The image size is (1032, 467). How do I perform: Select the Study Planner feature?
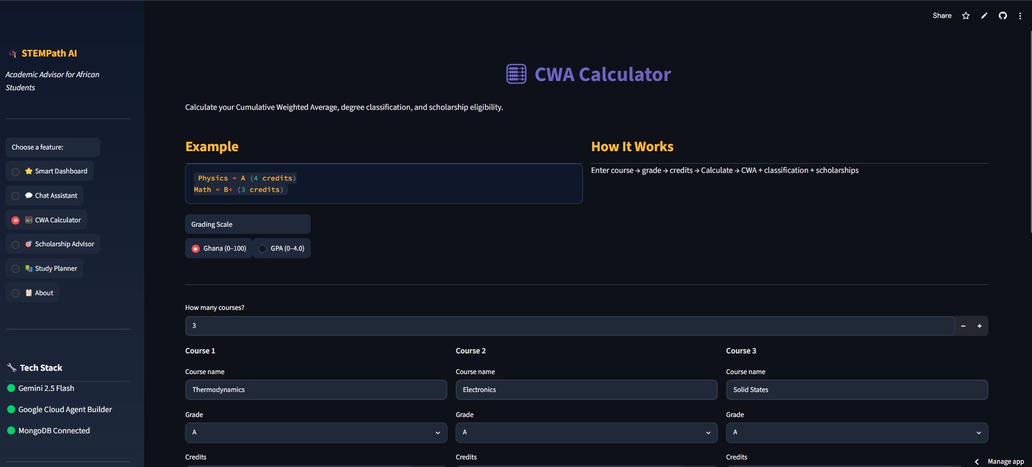[45, 269]
